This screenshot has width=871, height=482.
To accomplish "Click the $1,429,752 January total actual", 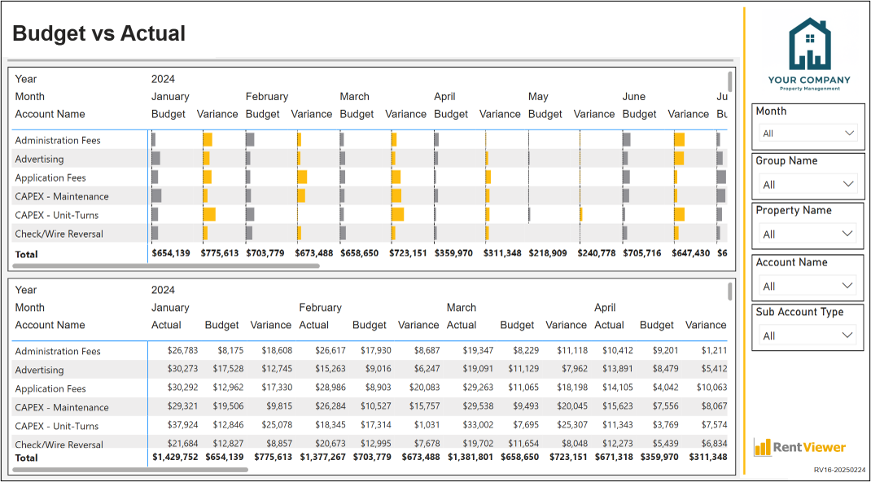I will 175,457.
